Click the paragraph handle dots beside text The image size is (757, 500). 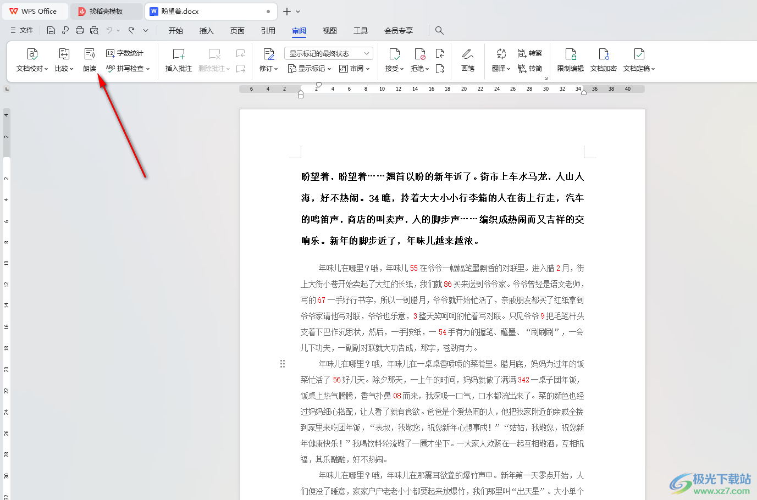pyautogui.click(x=283, y=364)
